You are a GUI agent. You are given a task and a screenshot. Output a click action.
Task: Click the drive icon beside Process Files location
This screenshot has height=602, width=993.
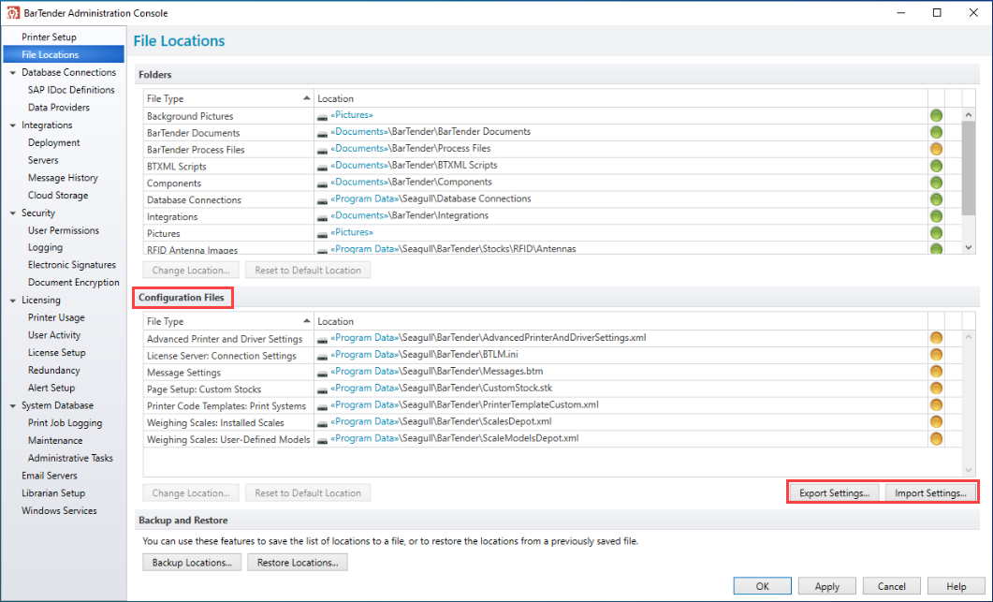point(322,150)
